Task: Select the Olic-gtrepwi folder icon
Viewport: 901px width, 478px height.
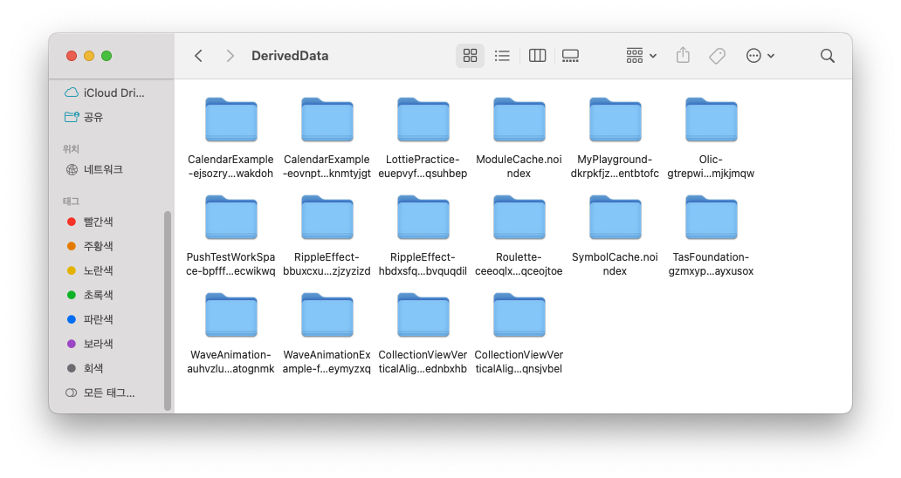Action: (x=711, y=119)
